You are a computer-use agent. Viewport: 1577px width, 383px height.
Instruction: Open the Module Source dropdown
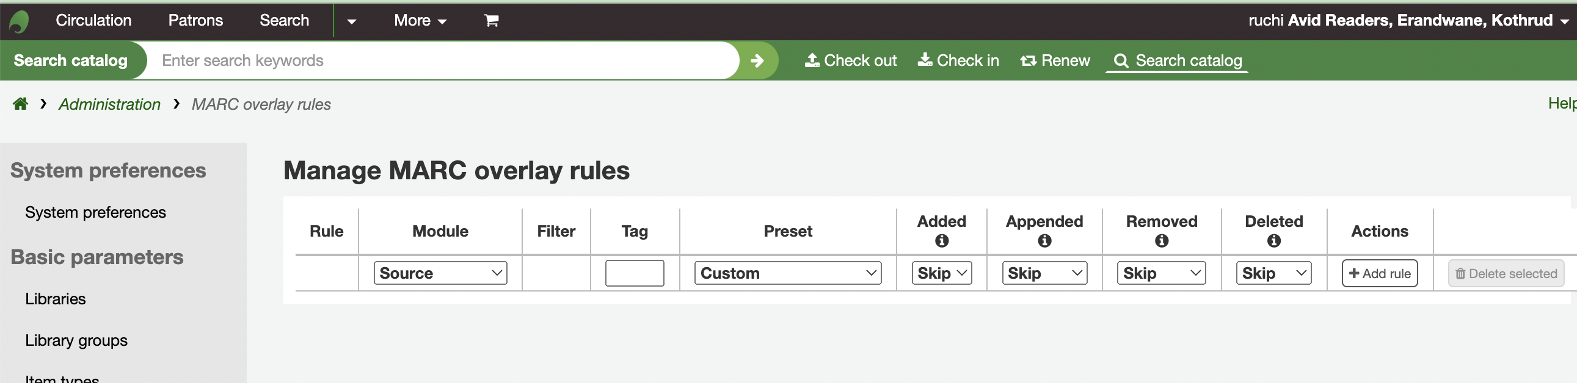(440, 273)
